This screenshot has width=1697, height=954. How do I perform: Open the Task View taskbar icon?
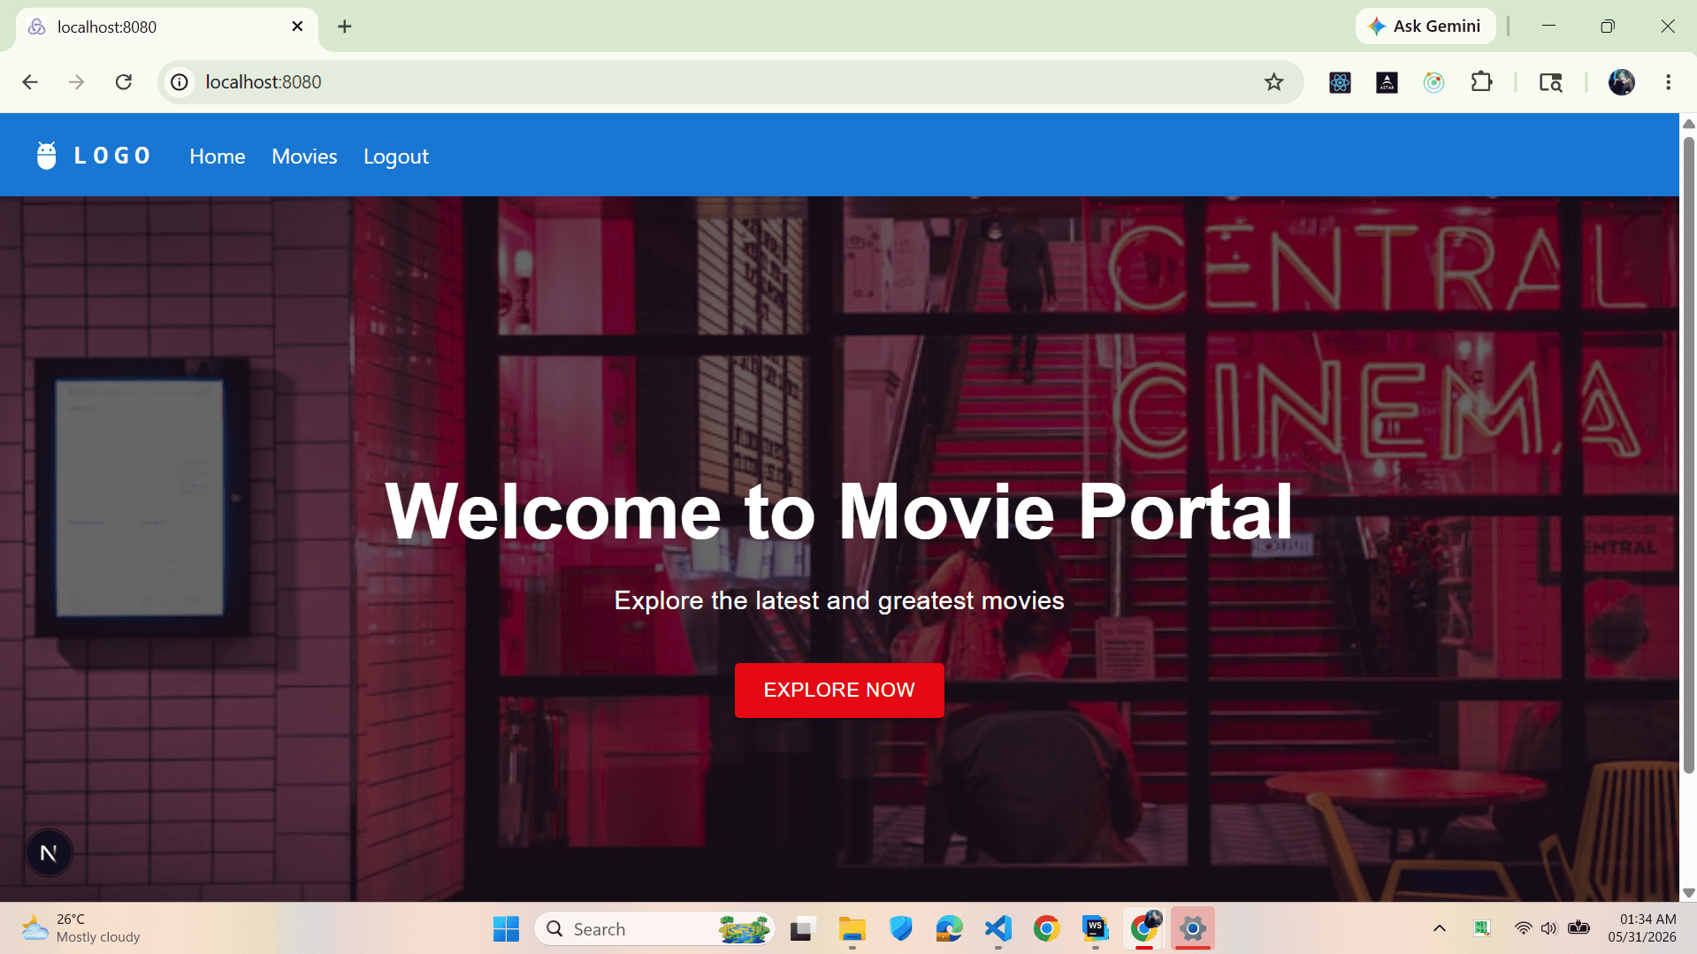coord(801,928)
